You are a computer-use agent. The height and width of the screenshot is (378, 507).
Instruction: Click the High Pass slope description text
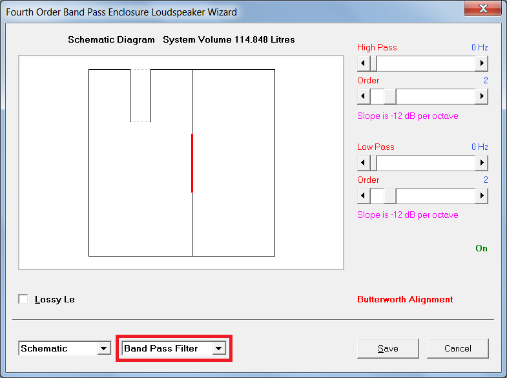point(408,116)
